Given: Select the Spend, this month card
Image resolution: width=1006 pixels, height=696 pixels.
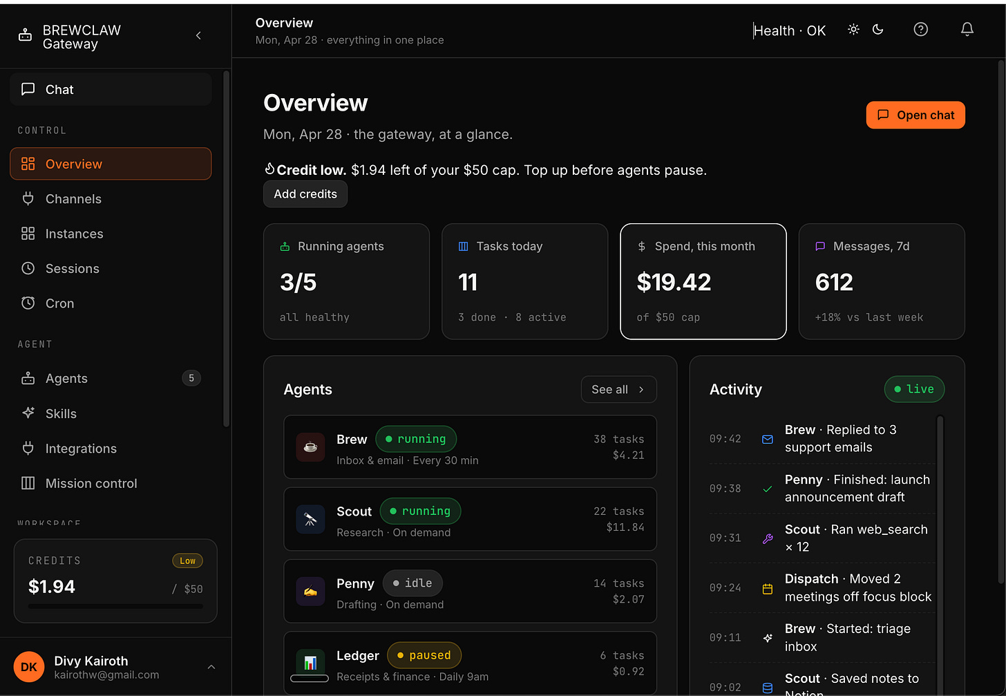Looking at the screenshot, I should tap(703, 281).
